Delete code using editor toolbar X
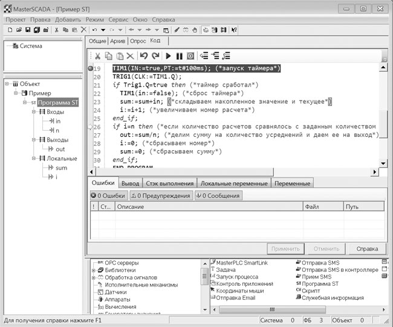The width and height of the screenshot is (393, 327). coord(130,56)
